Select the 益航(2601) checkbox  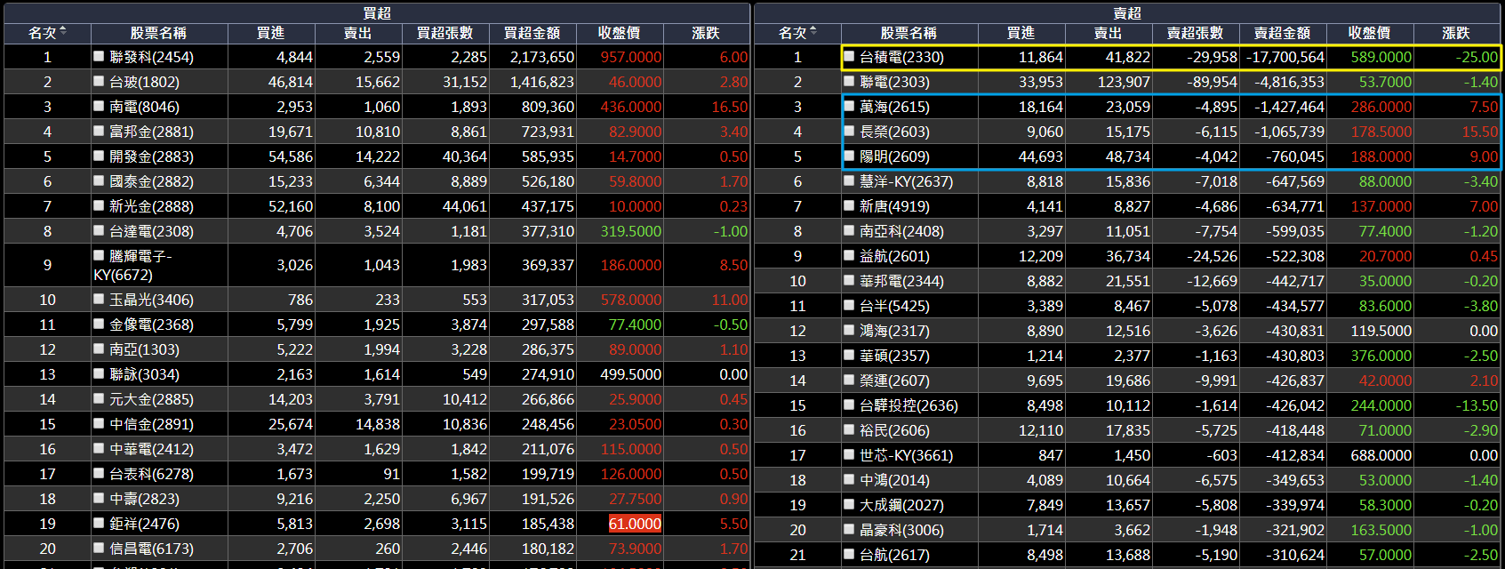click(x=849, y=255)
